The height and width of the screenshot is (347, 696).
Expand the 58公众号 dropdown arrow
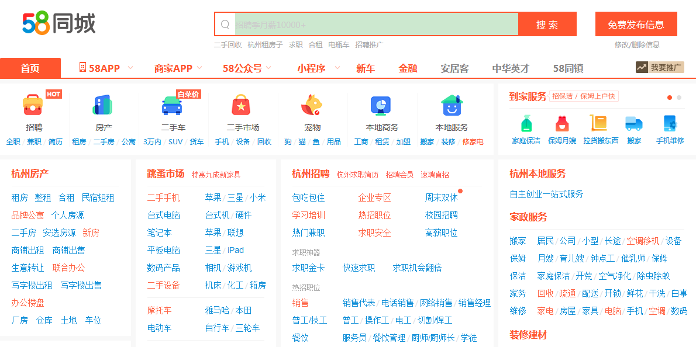coord(268,68)
